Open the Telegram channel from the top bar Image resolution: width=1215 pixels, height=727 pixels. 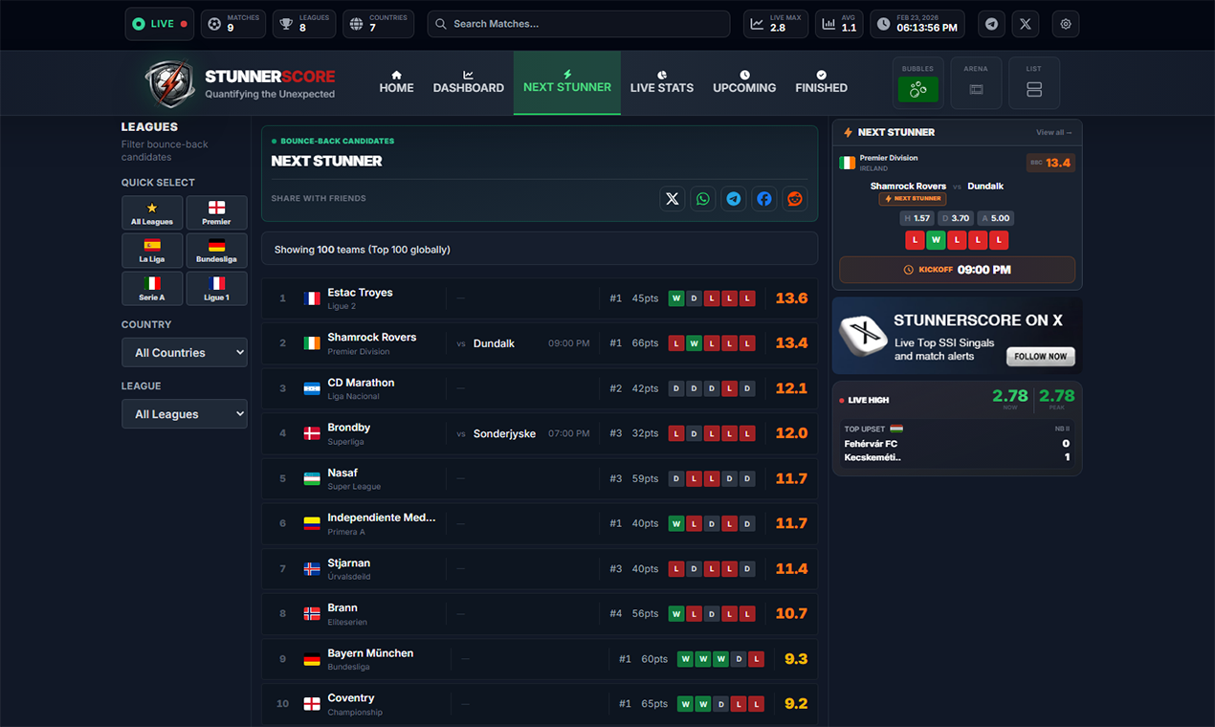(991, 24)
